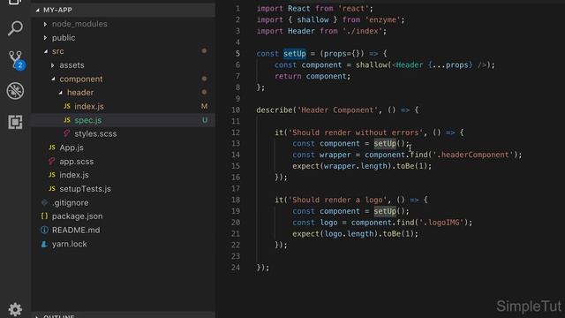Open Source Control view with 2 changes
Screen dimensions: 565x318
(x=16, y=59)
